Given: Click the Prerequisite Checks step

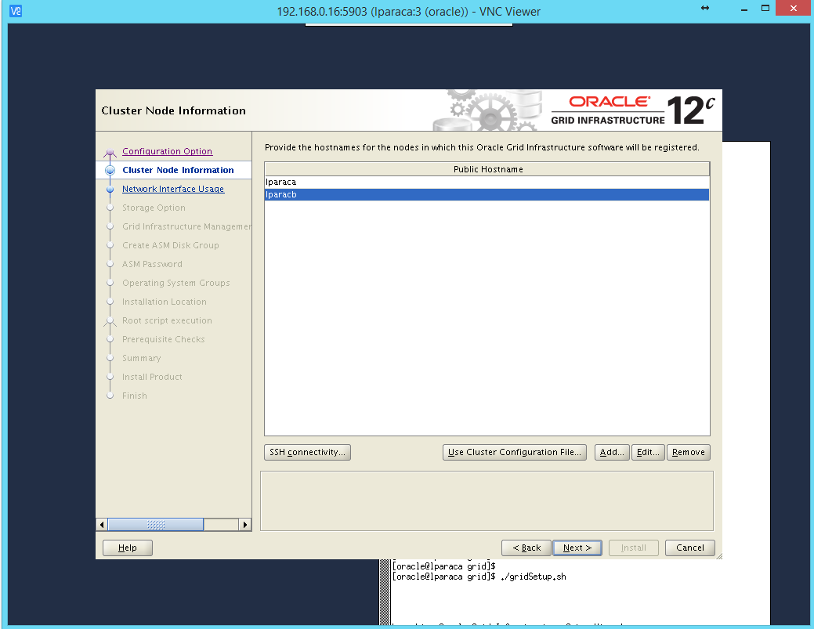Looking at the screenshot, I should [164, 339].
